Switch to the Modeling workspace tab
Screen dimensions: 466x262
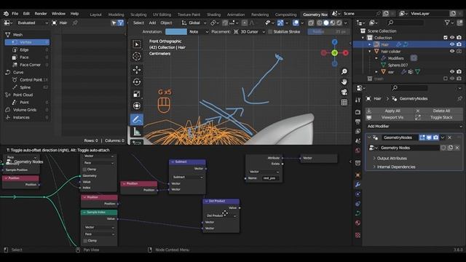click(116, 15)
